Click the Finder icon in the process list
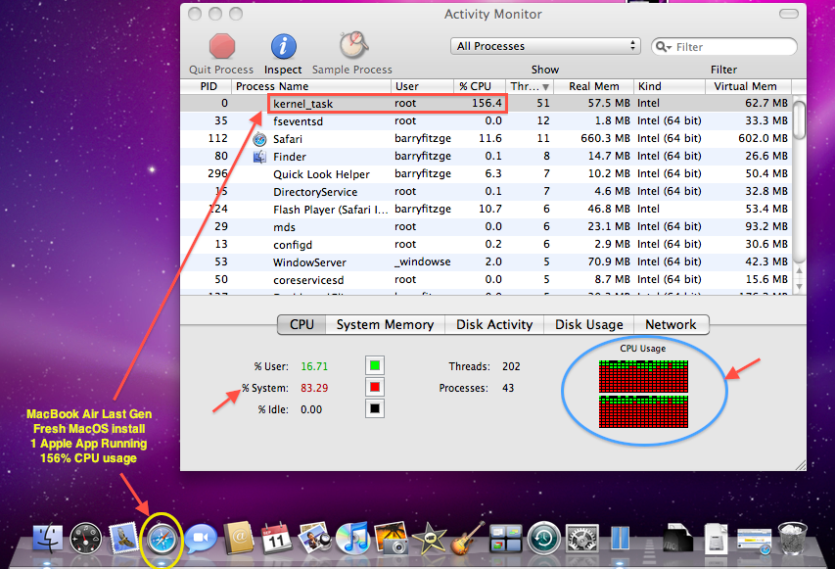Screen dimensions: 835x569 tap(259, 157)
